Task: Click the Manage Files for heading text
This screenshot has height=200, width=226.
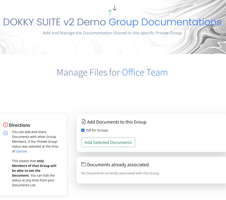Action: point(88,72)
